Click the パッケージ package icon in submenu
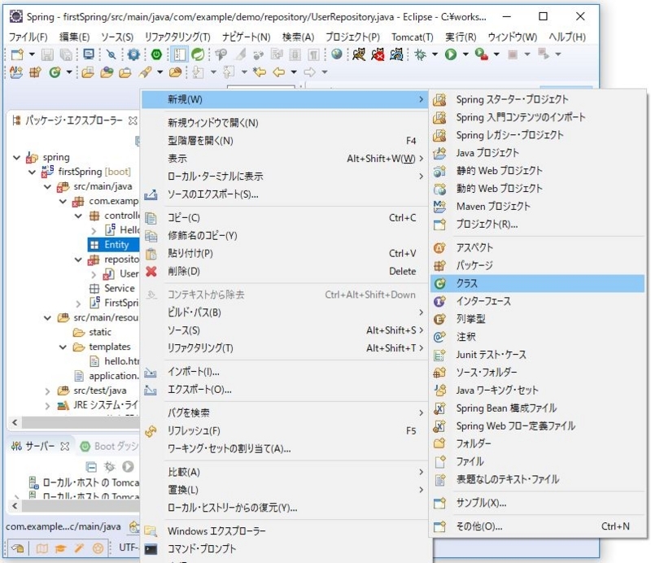 [x=439, y=265]
